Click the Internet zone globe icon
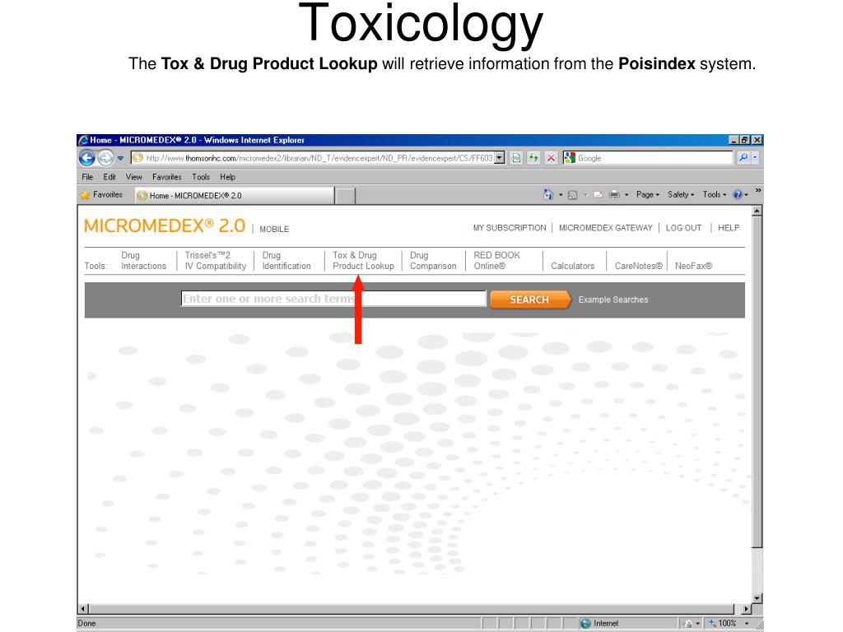Screen dimensions: 843x632 (586, 624)
